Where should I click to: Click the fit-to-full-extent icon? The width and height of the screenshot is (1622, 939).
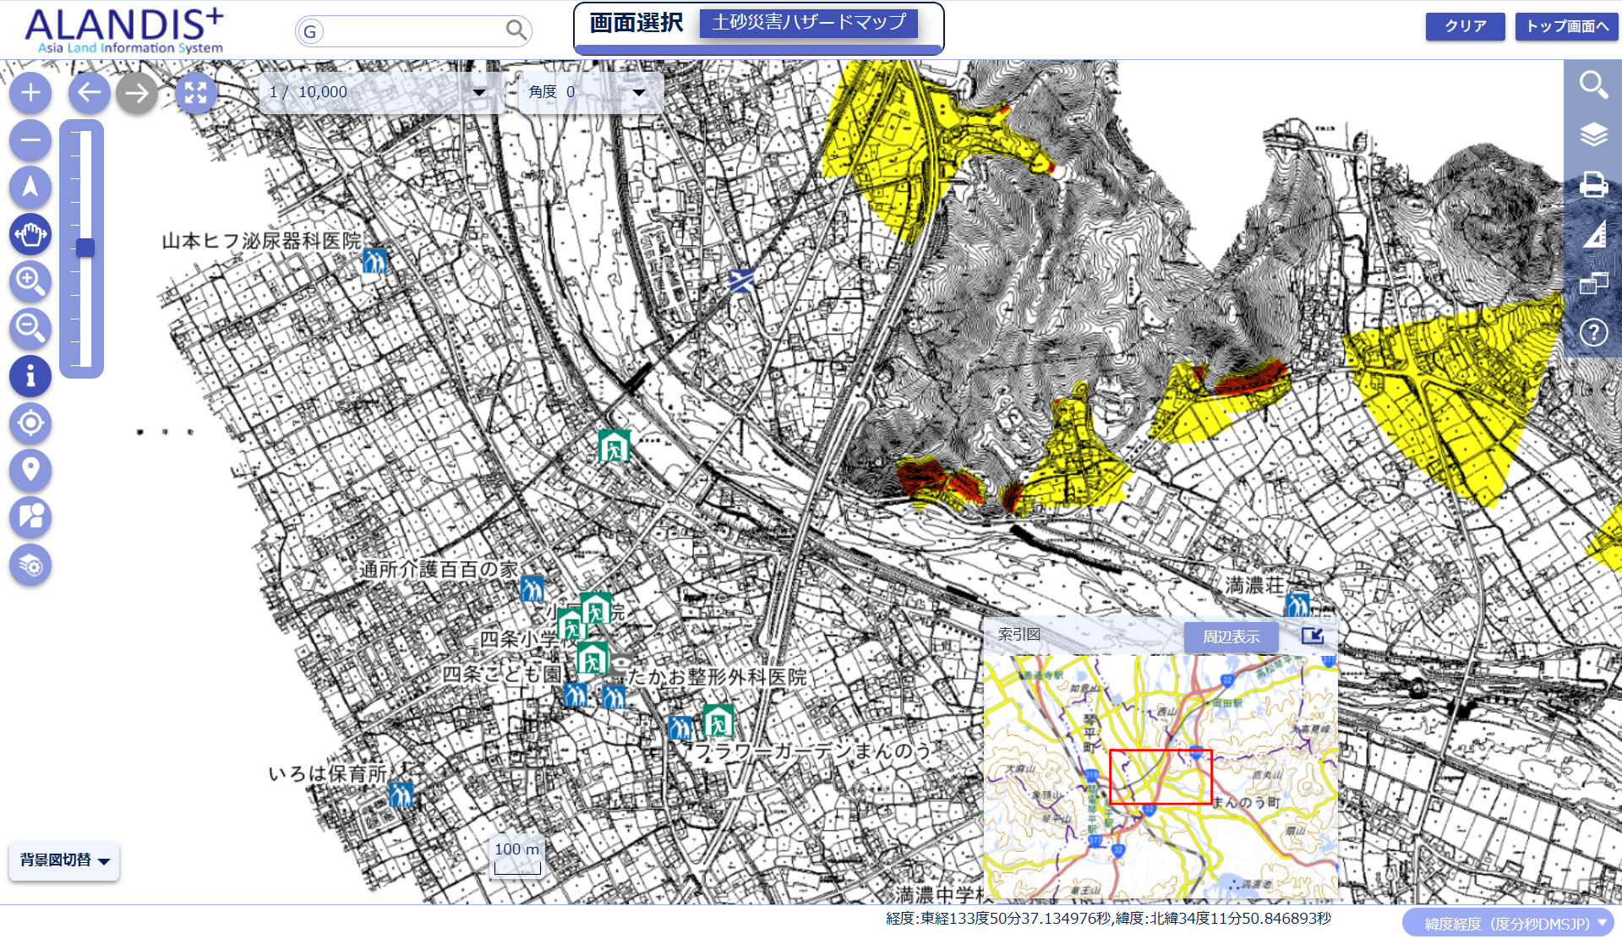195,93
